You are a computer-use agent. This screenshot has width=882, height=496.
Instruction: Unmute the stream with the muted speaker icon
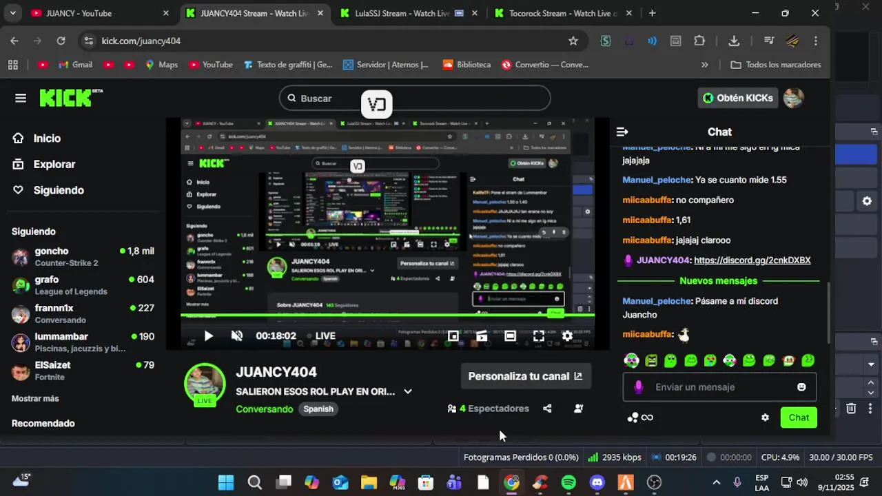(237, 336)
